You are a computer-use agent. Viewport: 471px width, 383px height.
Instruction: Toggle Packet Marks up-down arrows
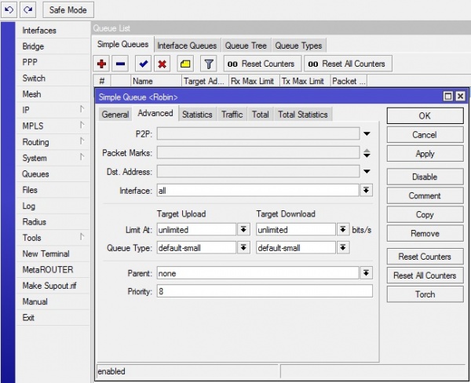coord(367,153)
